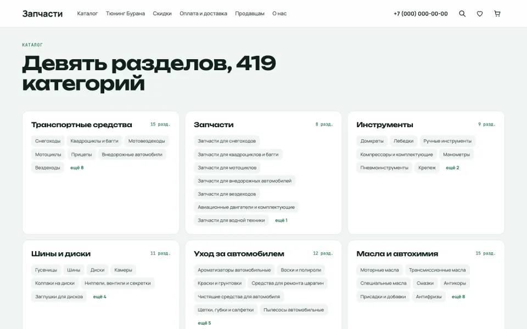
Task: Select the Гусеницы chip
Action: pyautogui.click(x=46, y=270)
